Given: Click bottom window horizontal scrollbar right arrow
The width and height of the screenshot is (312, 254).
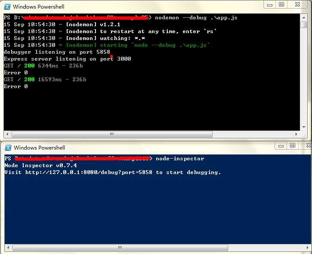Looking at the screenshot, I should tap(308, 248).
